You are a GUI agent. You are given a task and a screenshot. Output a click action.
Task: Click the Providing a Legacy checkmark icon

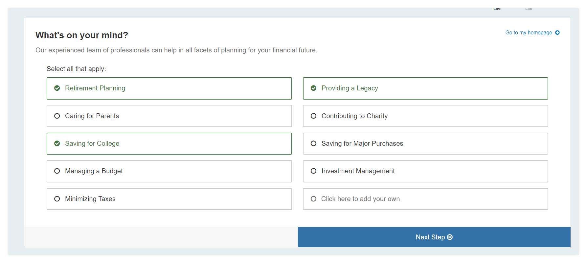coord(314,88)
